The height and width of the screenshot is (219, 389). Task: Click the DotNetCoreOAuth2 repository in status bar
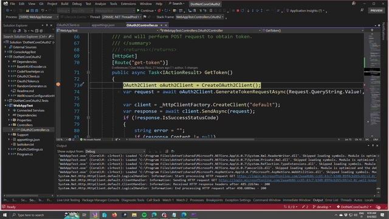pyautogui.click(x=354, y=207)
